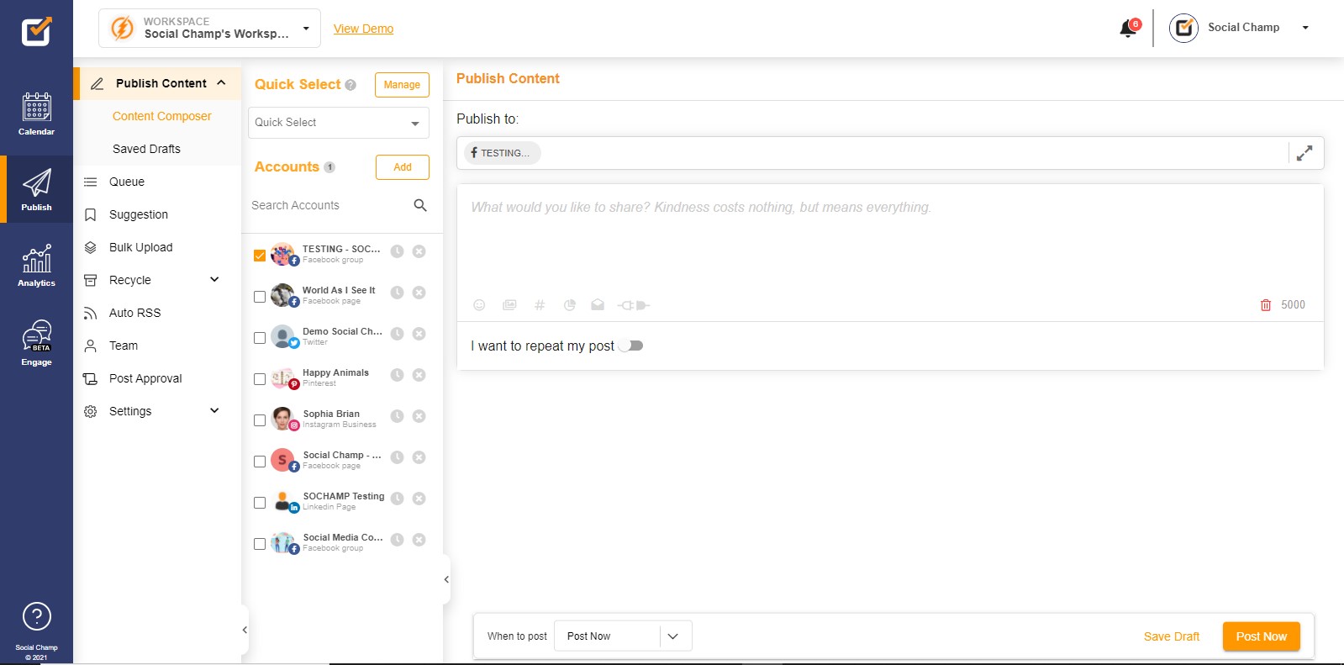Click the Add accounts button
This screenshot has height=665, width=1344.
tap(403, 167)
